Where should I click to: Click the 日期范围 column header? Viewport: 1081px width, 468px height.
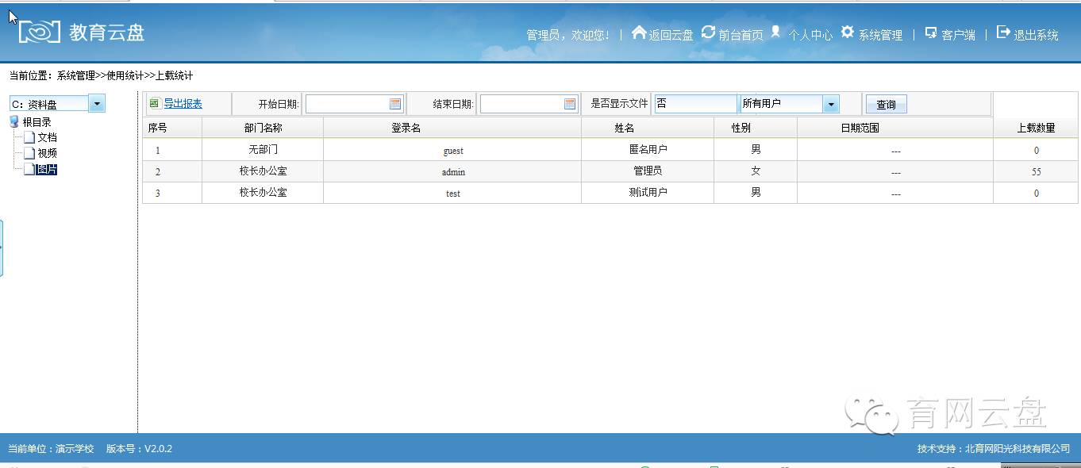coord(895,128)
